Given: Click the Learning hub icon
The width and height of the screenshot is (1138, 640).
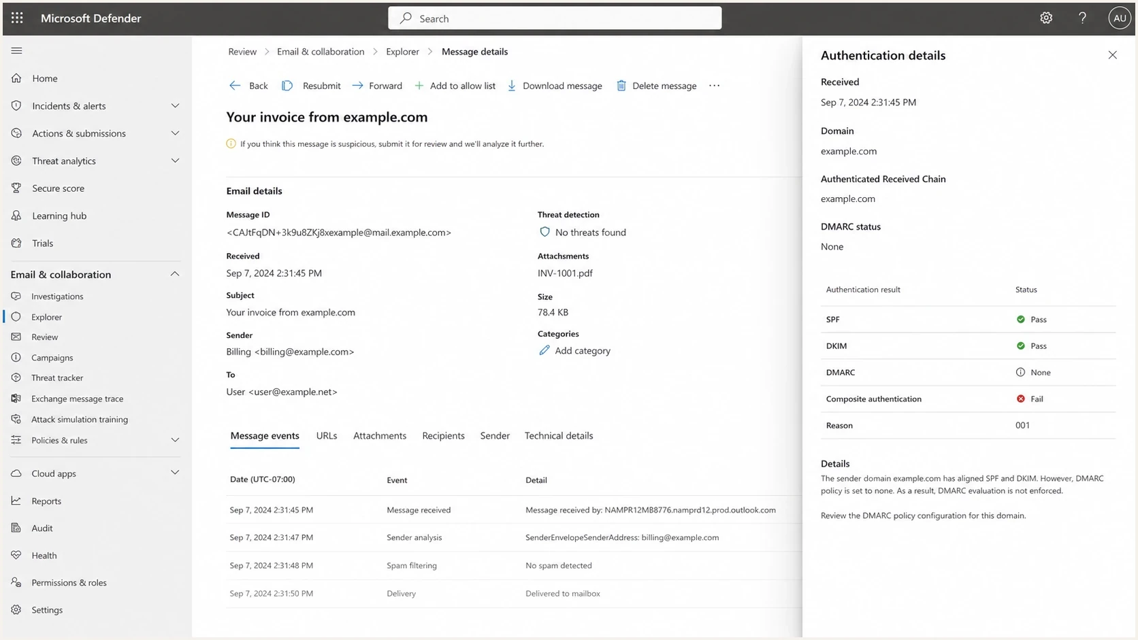Looking at the screenshot, I should click(x=16, y=216).
